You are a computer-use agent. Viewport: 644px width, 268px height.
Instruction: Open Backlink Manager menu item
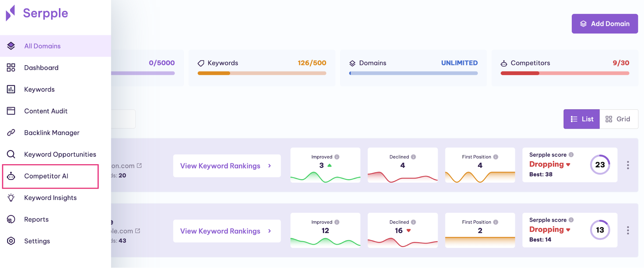55,132
